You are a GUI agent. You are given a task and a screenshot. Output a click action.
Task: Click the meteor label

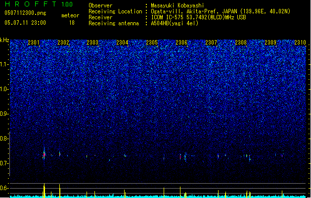click(x=70, y=15)
